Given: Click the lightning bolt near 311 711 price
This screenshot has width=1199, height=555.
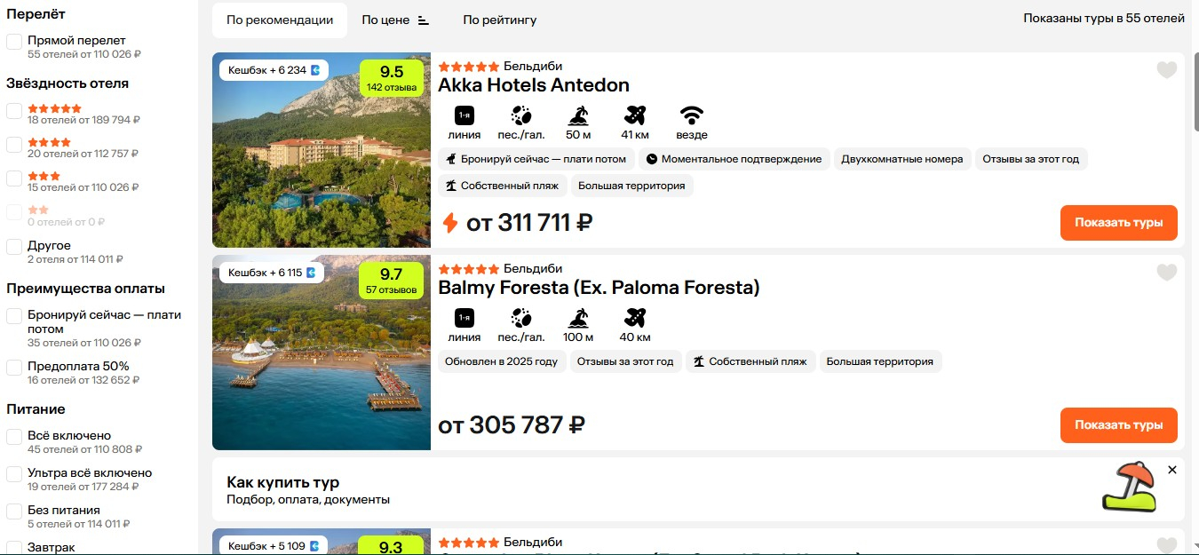Looking at the screenshot, I should (450, 223).
